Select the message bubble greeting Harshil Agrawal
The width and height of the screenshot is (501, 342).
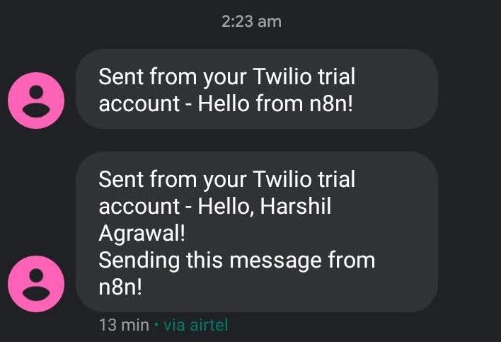(x=257, y=232)
